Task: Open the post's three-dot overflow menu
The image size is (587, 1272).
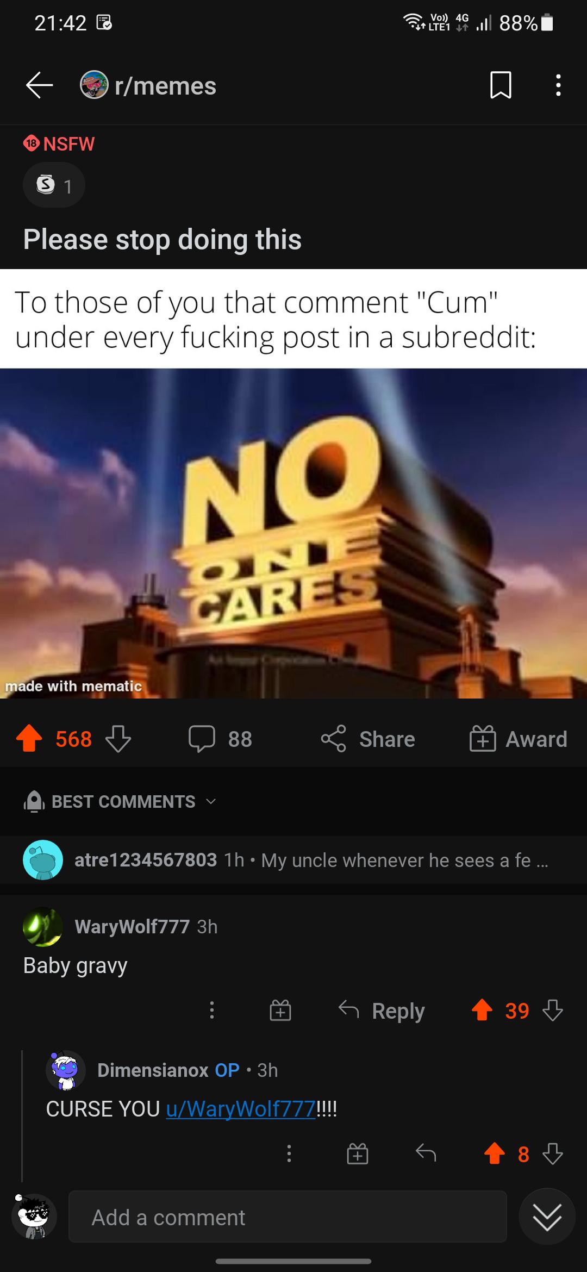Action: pyautogui.click(x=558, y=86)
